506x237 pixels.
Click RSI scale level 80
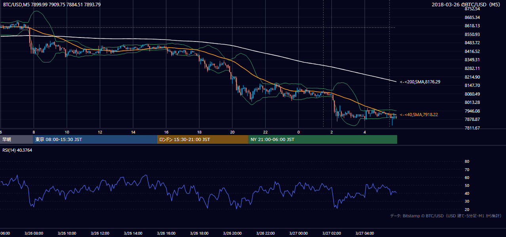467,162
